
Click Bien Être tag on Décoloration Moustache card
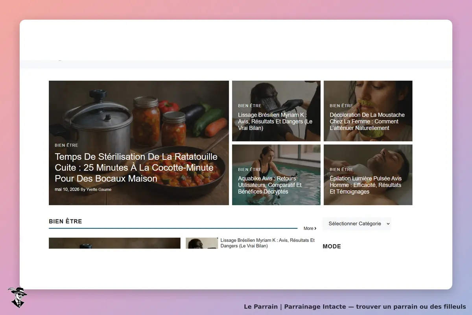click(x=341, y=106)
